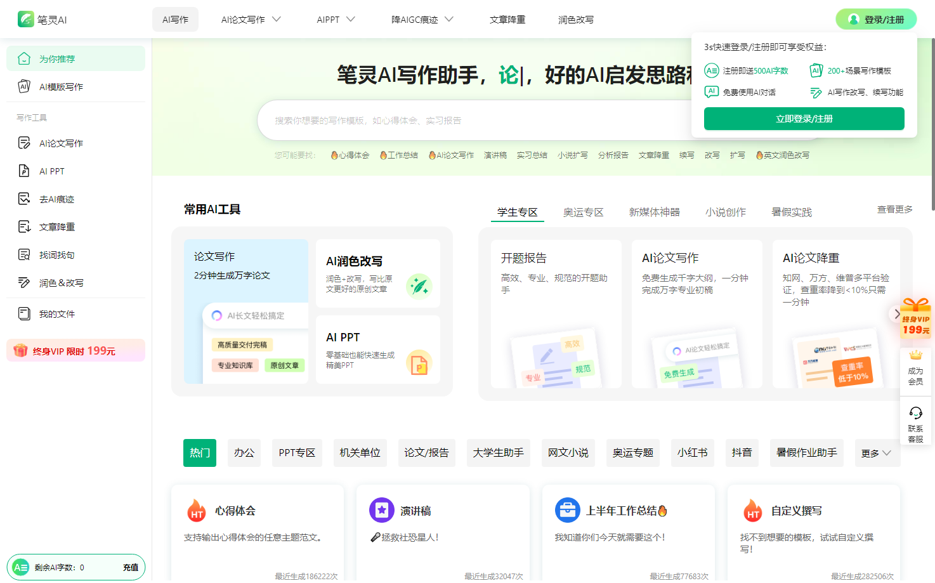The image size is (935, 583).
Task: Click the 200+场景写作模板 benefit icon
Action: pyautogui.click(x=816, y=70)
